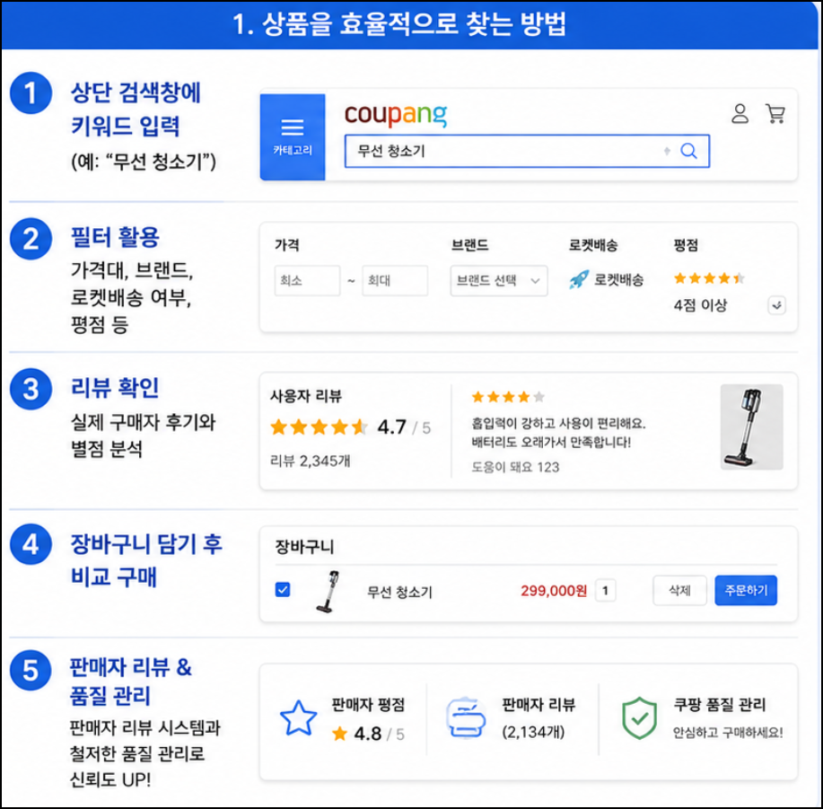The image size is (823, 809).
Task: Expand the 브랜드 선택 dropdown
Action: coord(499,280)
